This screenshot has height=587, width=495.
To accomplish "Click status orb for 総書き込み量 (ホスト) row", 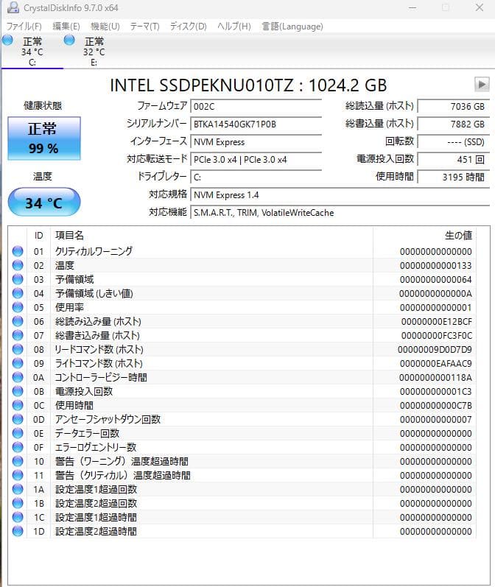I will point(18,335).
